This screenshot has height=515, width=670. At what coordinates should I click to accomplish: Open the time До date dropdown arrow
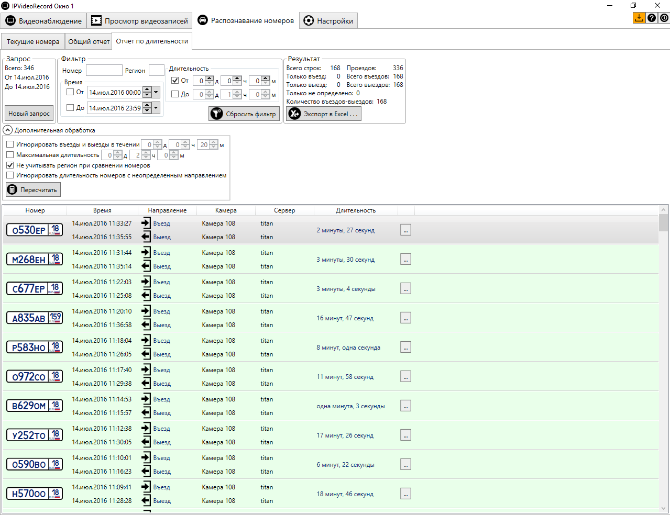pyautogui.click(x=156, y=108)
